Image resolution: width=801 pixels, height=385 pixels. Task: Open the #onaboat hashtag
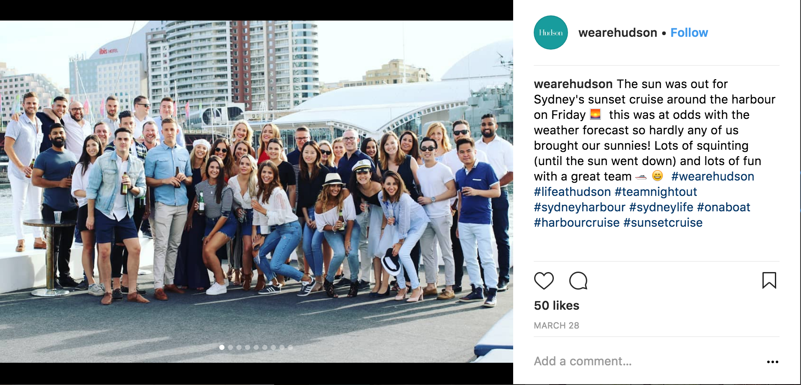click(724, 207)
